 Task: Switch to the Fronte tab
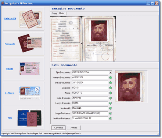click(54, 14)
